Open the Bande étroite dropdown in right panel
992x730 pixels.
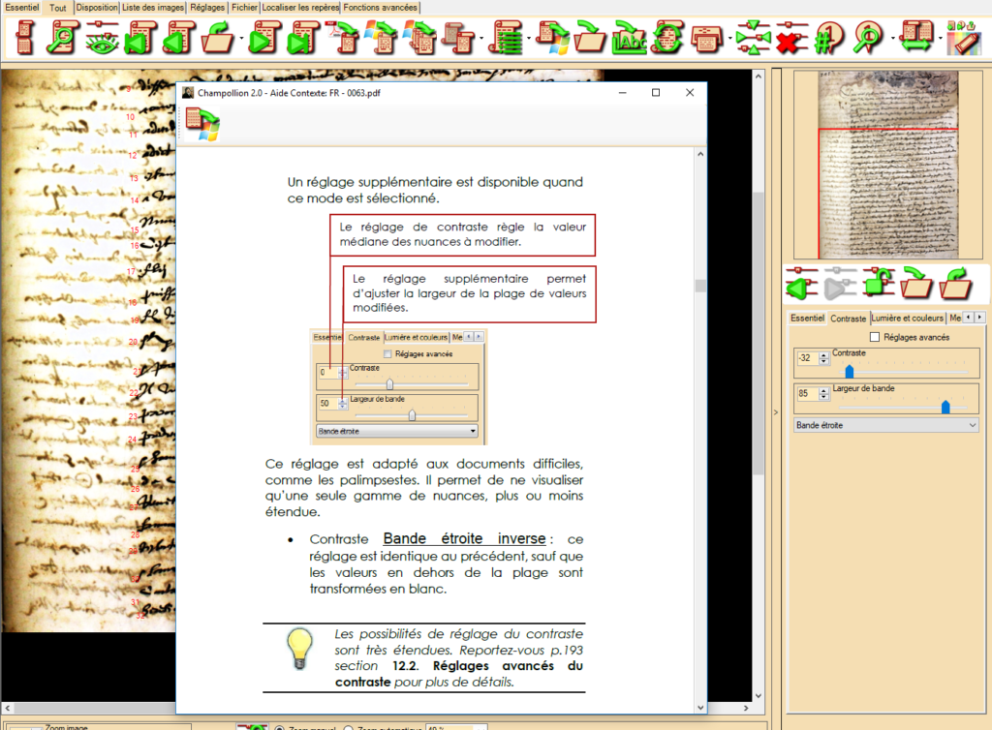pyautogui.click(x=885, y=425)
